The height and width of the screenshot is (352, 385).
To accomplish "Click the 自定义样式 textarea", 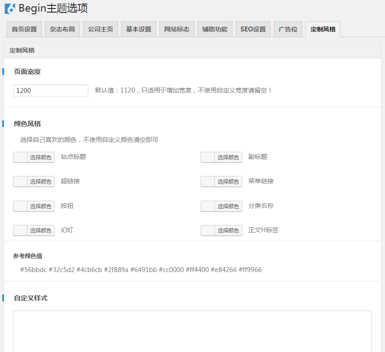I will tap(192, 331).
